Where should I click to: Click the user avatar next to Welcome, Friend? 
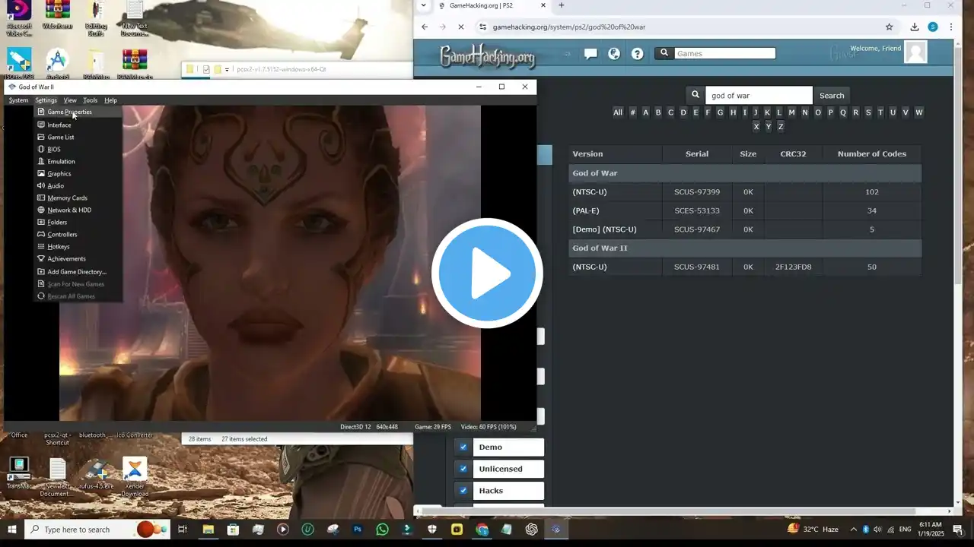point(915,52)
